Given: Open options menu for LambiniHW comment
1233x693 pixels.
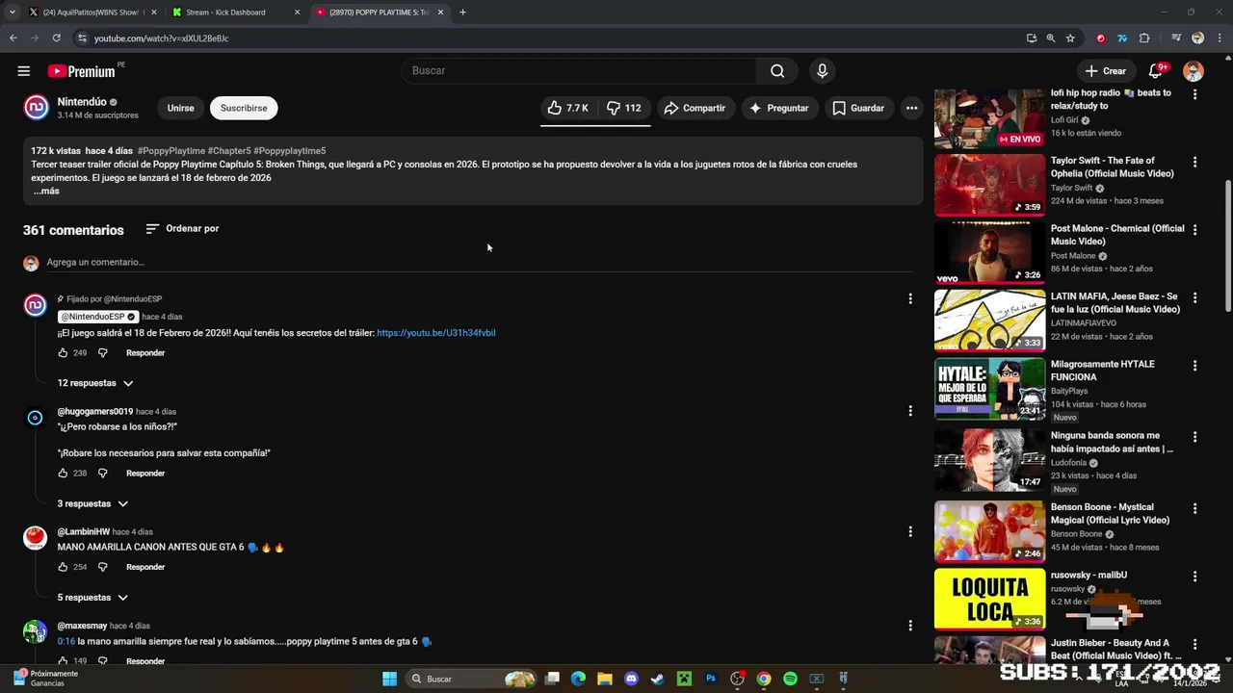Looking at the screenshot, I should point(910,531).
